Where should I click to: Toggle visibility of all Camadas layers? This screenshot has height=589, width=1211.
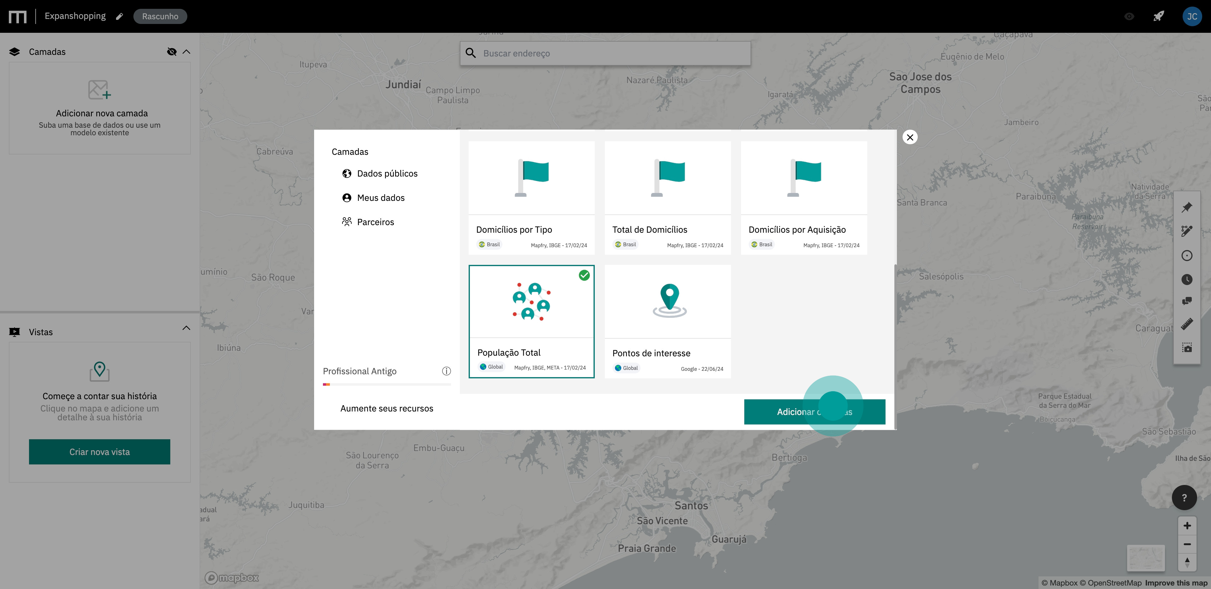[172, 52]
